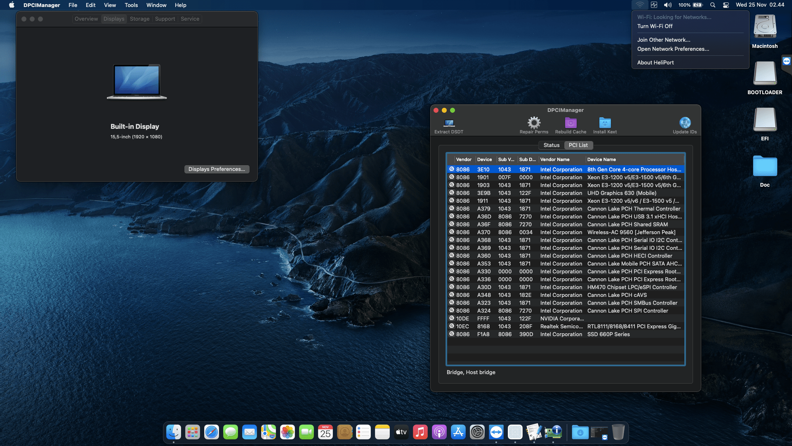Viewport: 792px width, 446px height.
Task: Open the Tools menu in menu bar
Action: click(x=131, y=5)
